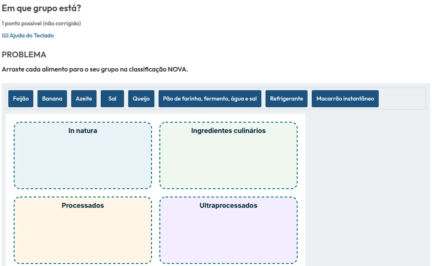
Task: Click the PROBLEMA heading
Action: pos(24,54)
